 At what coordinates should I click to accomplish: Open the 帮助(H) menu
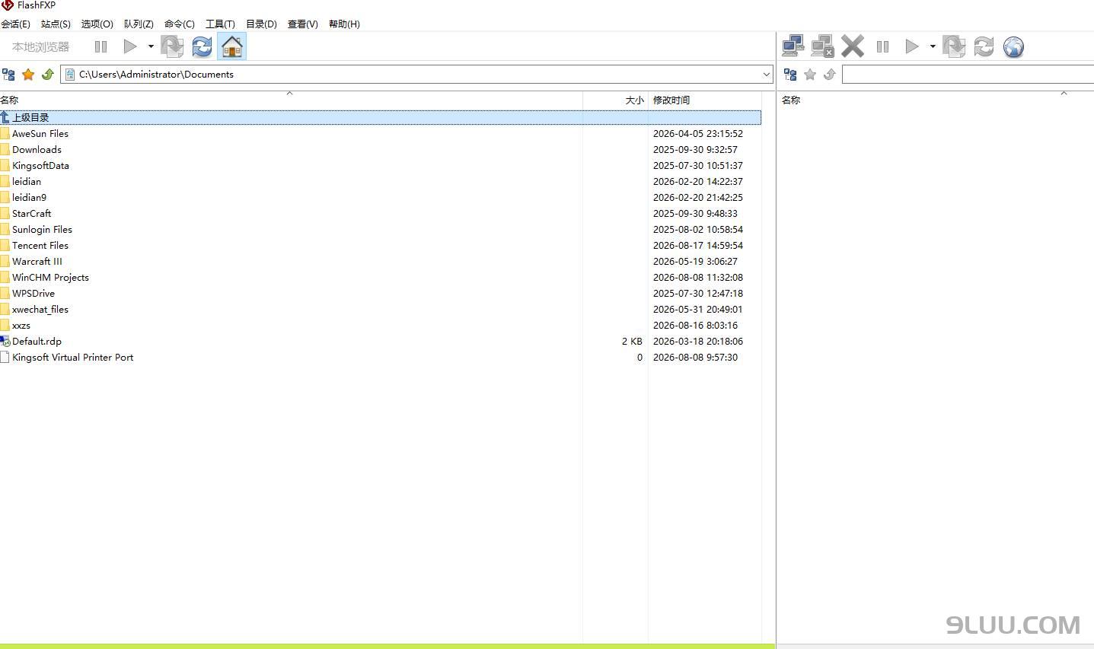[344, 24]
